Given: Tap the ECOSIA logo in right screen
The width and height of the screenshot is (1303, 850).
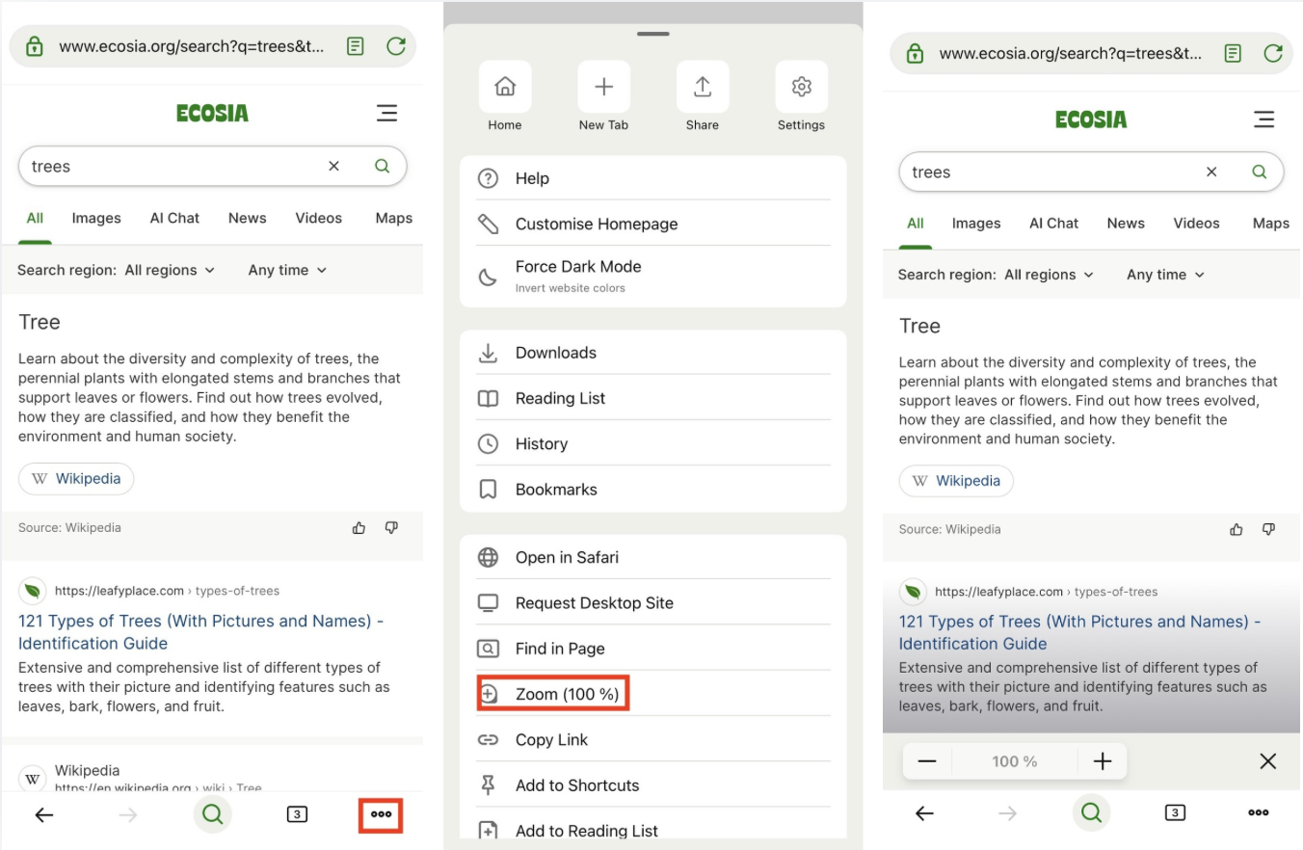Looking at the screenshot, I should [x=1091, y=120].
